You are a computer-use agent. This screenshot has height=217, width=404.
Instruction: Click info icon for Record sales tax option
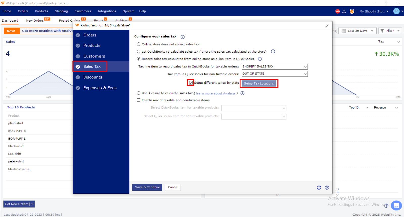260,59
